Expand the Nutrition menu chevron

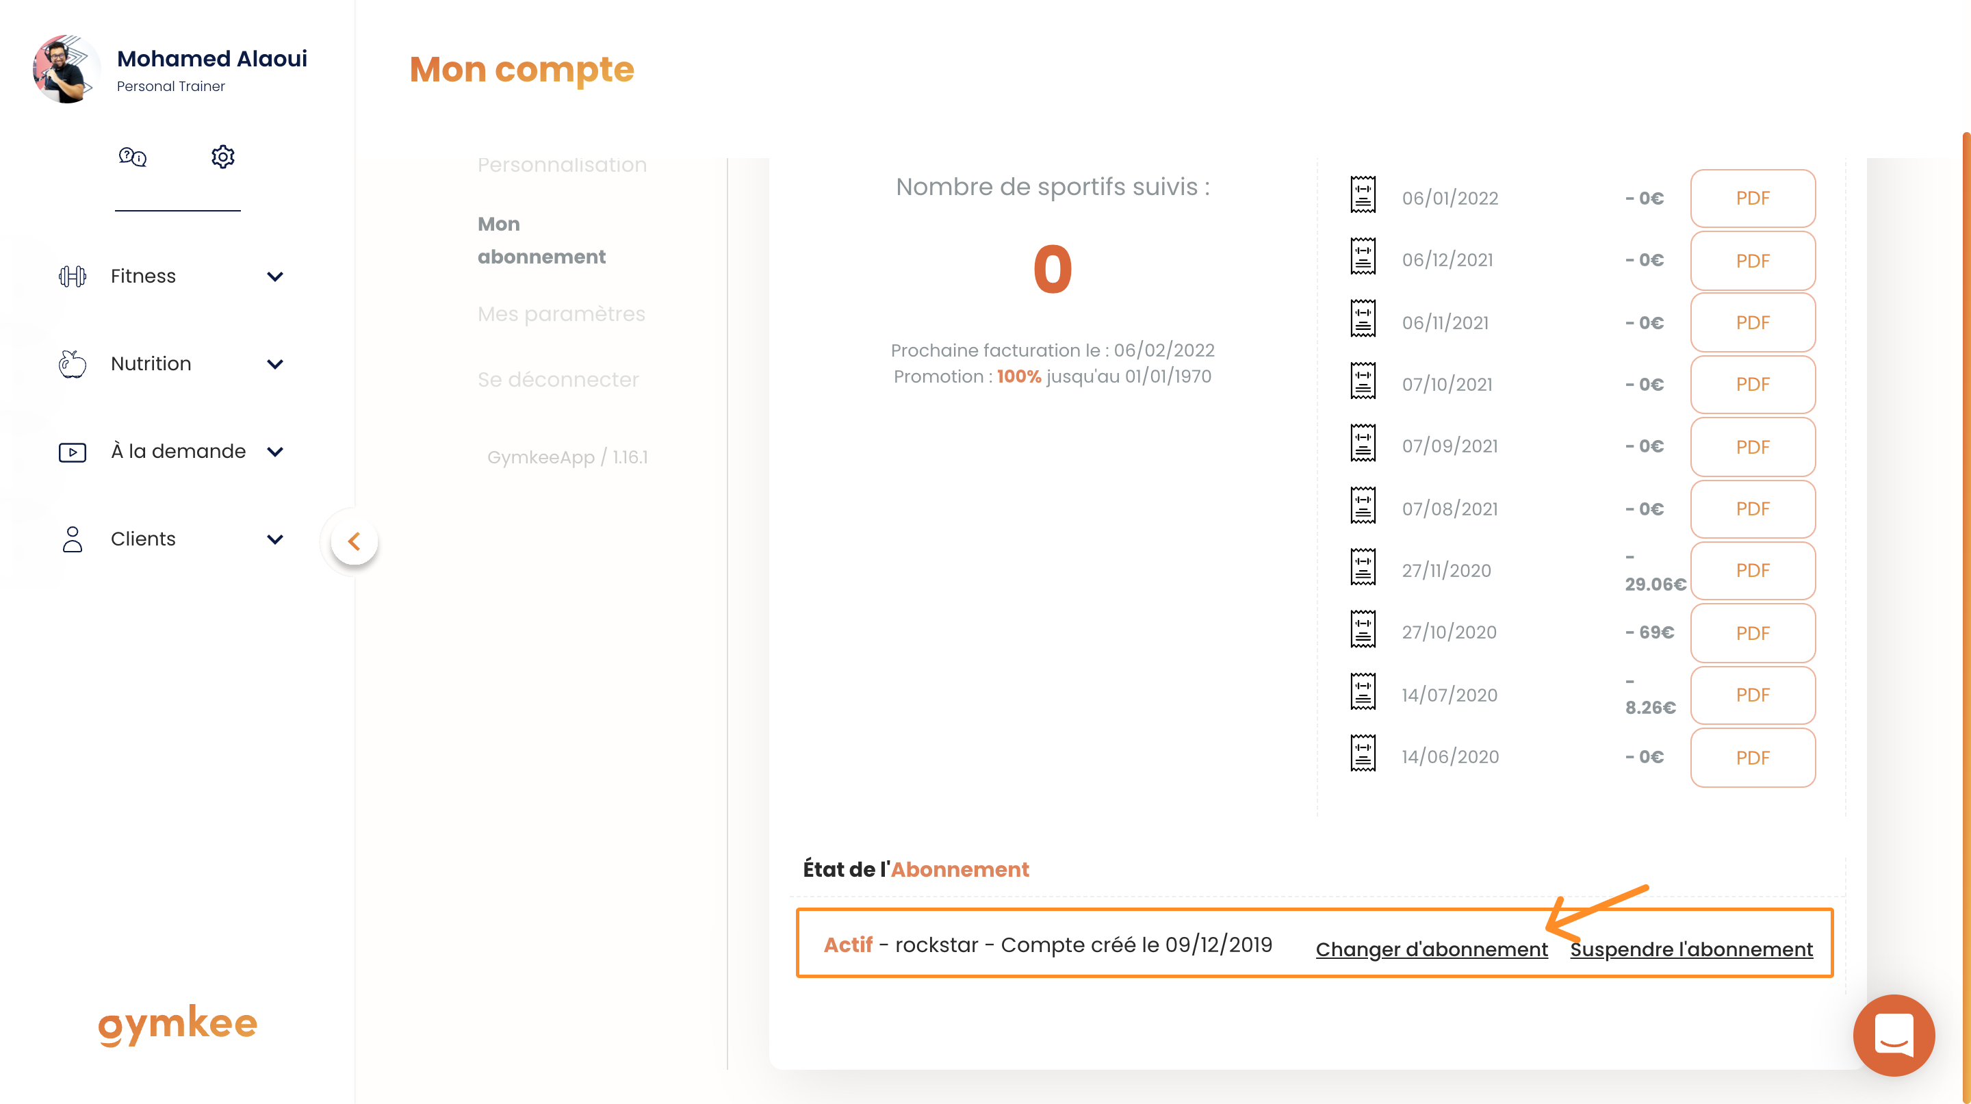point(274,364)
